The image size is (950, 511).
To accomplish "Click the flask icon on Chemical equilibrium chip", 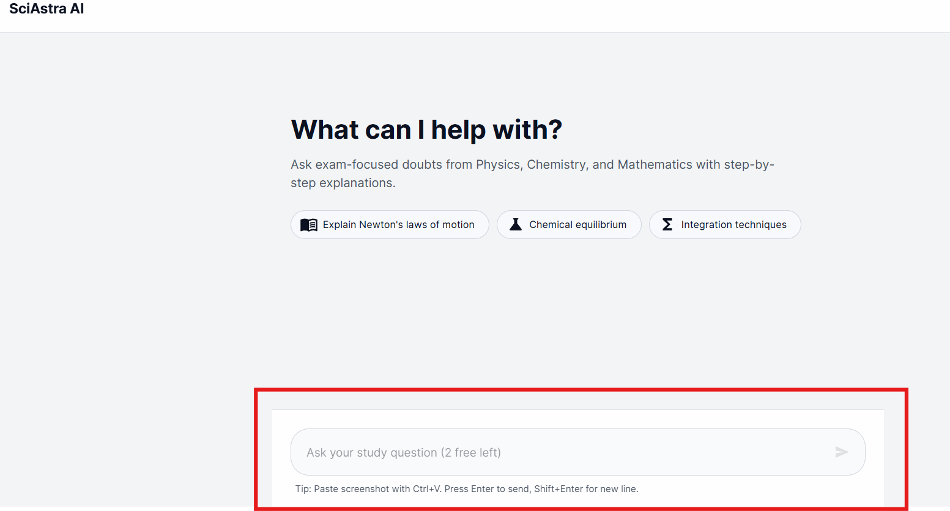I will pos(516,224).
